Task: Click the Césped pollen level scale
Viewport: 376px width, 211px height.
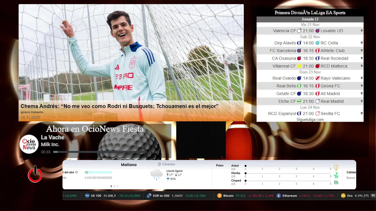Action: coord(288,181)
